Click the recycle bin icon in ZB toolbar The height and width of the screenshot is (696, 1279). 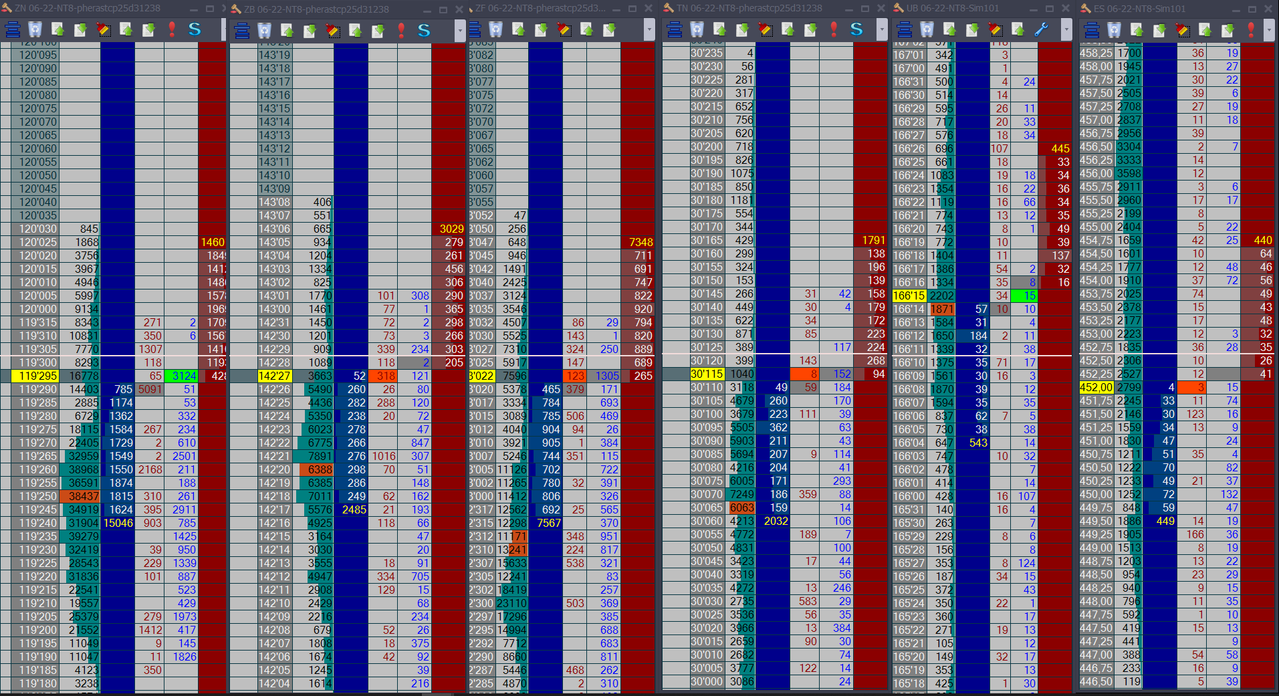tap(265, 31)
